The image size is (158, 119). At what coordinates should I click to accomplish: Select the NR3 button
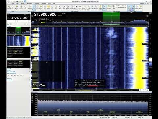click(x=18, y=75)
